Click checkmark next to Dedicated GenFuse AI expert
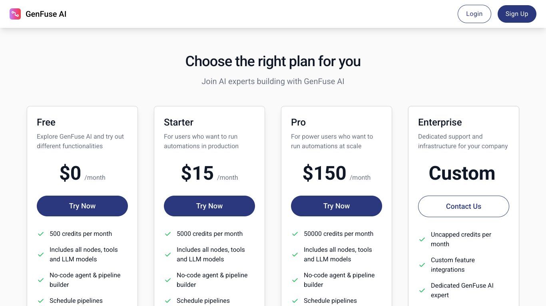546x306 pixels. tap(422, 290)
